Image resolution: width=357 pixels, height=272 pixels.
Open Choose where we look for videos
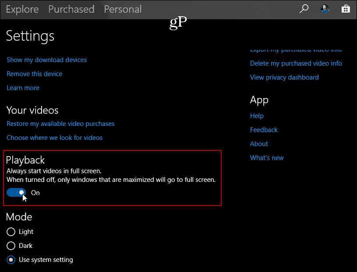click(54, 138)
